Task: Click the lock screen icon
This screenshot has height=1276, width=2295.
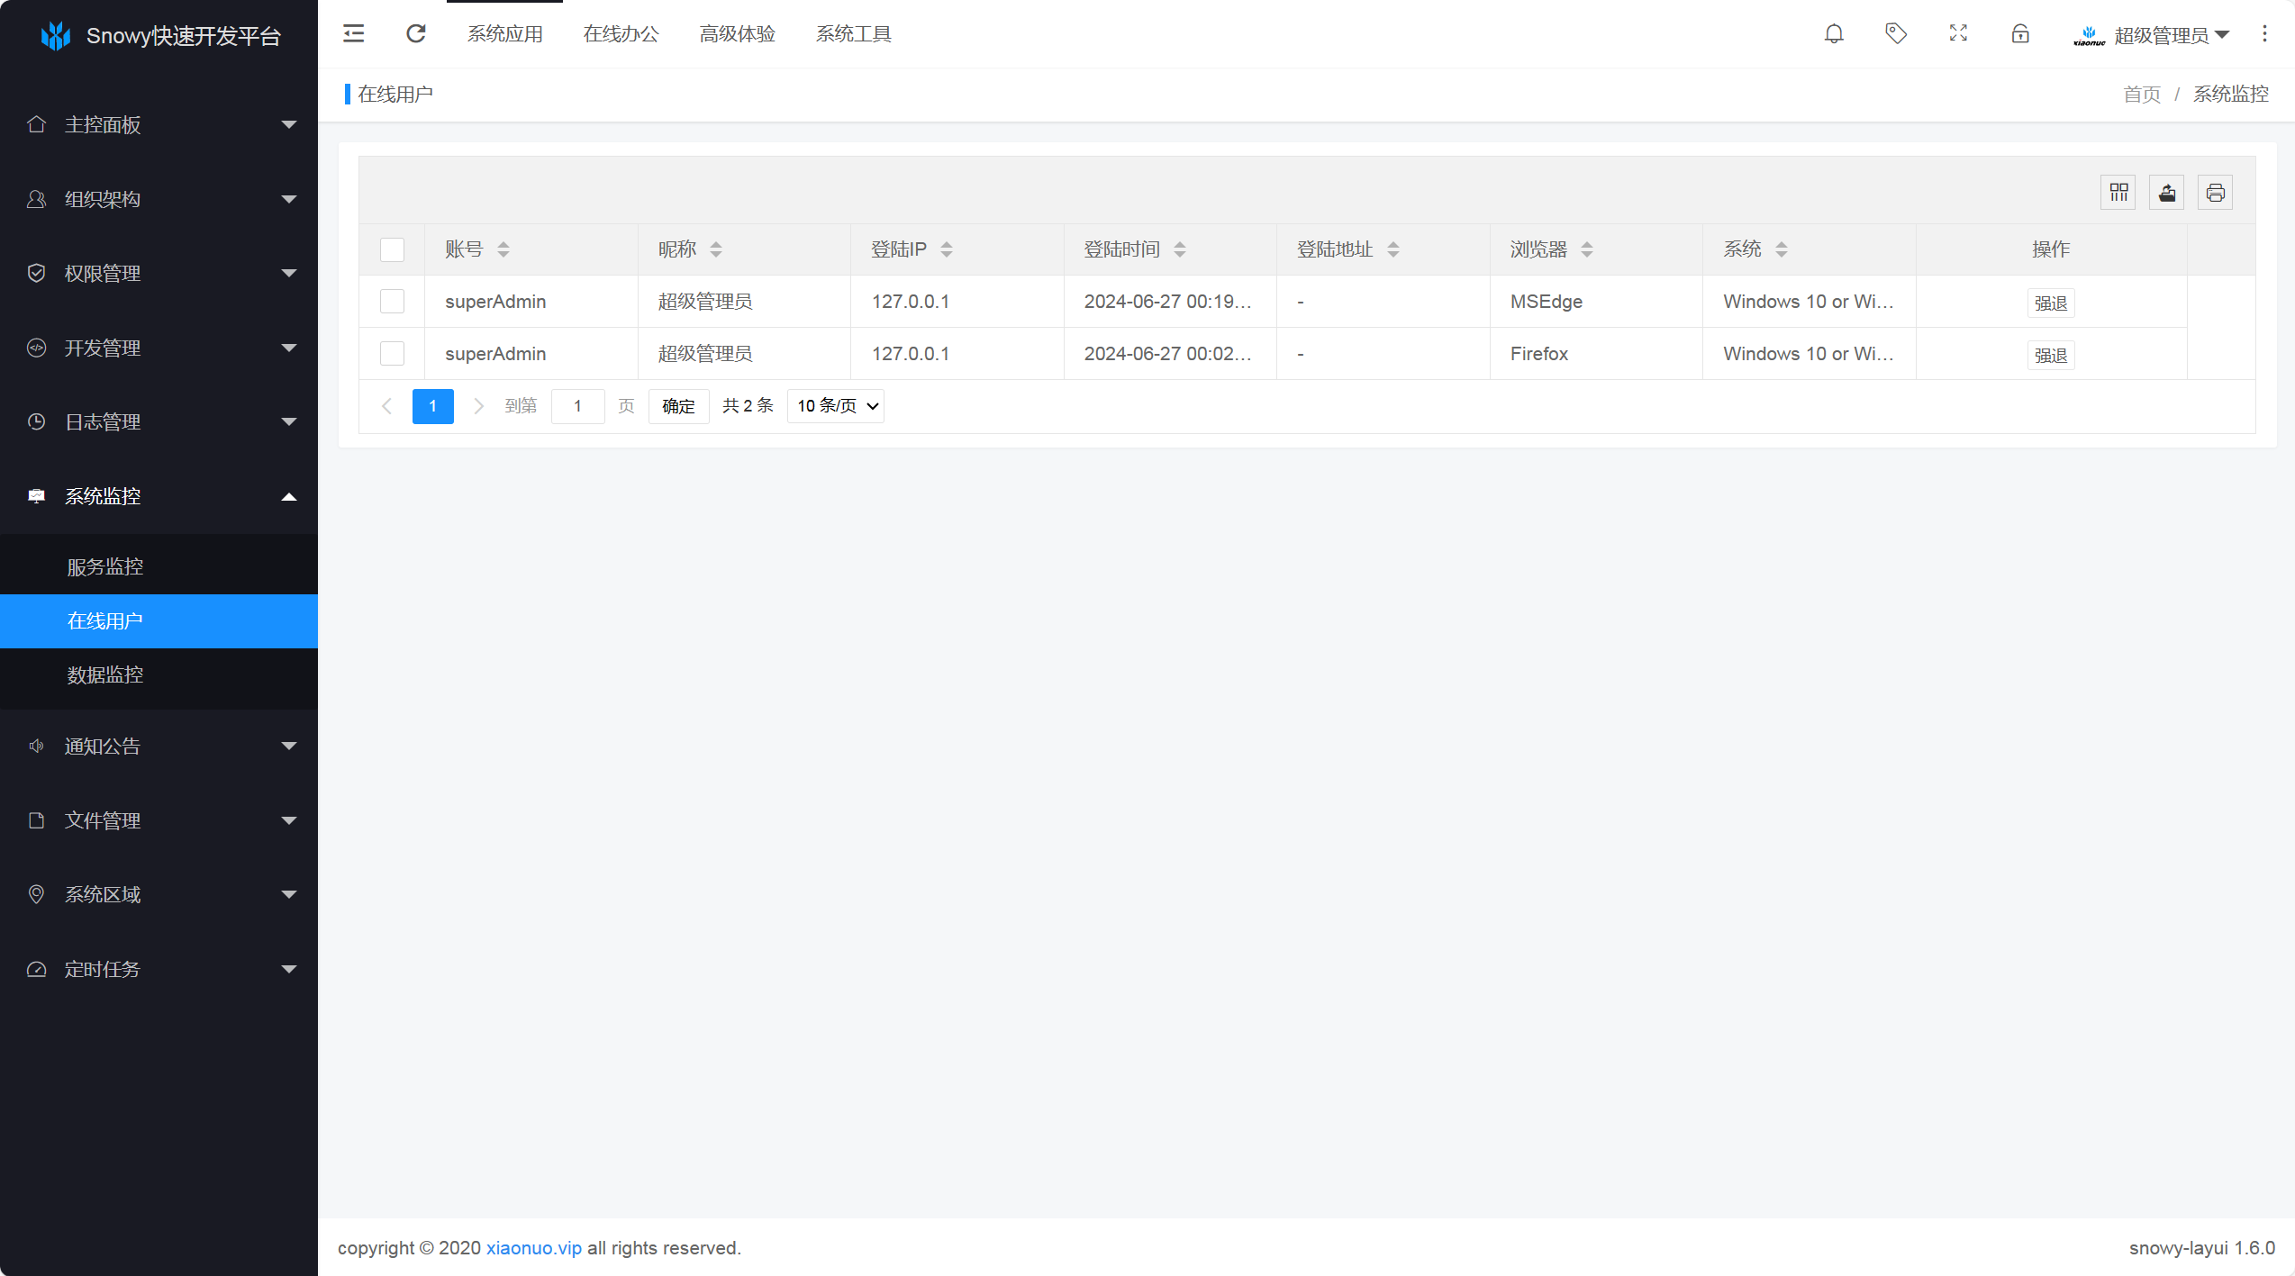Action: pos(2020,34)
